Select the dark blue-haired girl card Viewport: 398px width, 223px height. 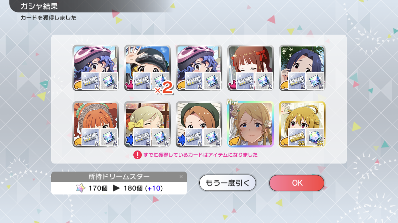click(x=302, y=68)
